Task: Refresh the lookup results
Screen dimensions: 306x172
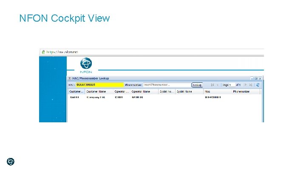Action: [258, 85]
